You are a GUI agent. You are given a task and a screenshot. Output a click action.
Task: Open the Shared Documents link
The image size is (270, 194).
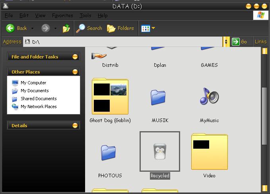click(39, 99)
